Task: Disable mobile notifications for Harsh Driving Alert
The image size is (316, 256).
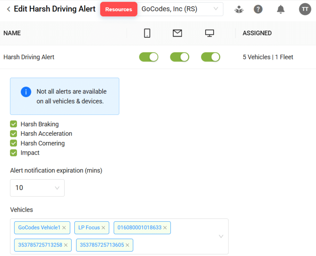Action: 149,57
